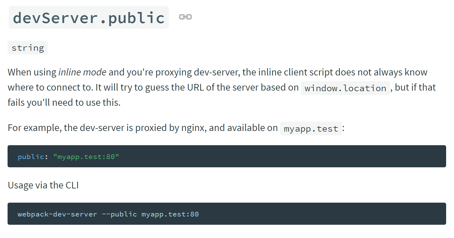Click the myapp.test inline code snippet
The height and width of the screenshot is (238, 454).
(x=311, y=128)
